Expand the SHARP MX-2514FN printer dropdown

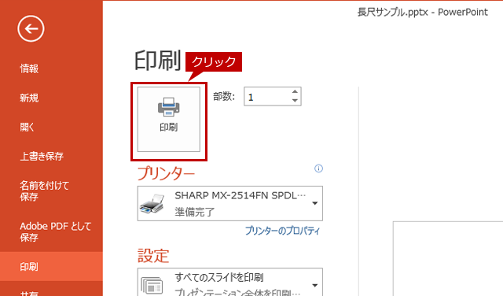[230, 203]
